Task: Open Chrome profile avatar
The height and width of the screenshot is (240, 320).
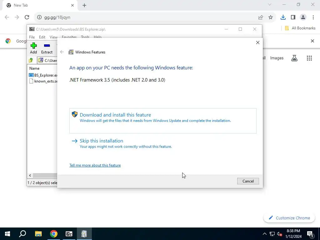Action: (x=303, y=17)
